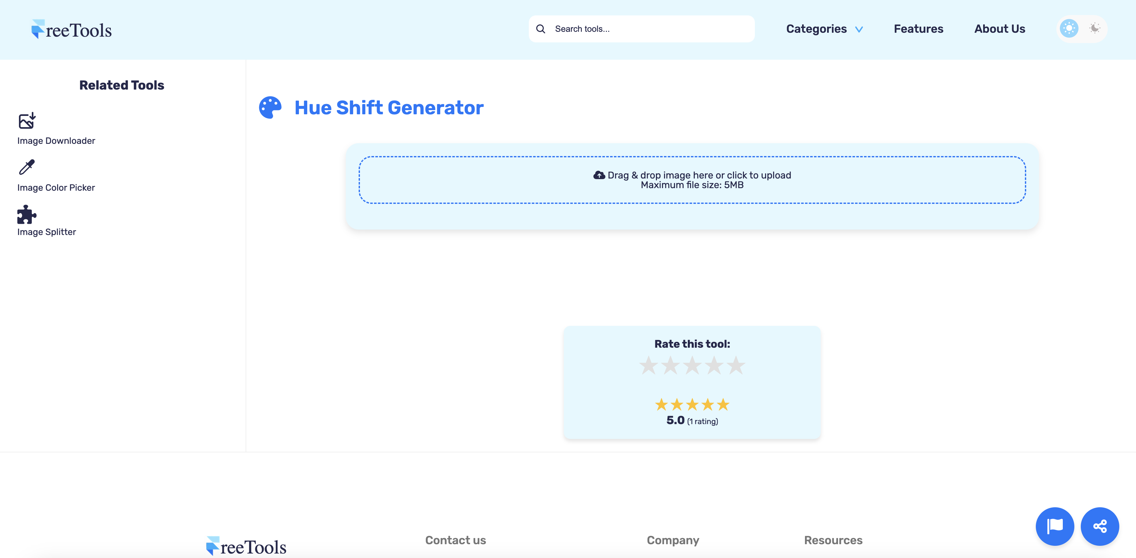Viewport: 1136px width, 558px height.
Task: Open the Image Splitter tool
Action: click(46, 232)
